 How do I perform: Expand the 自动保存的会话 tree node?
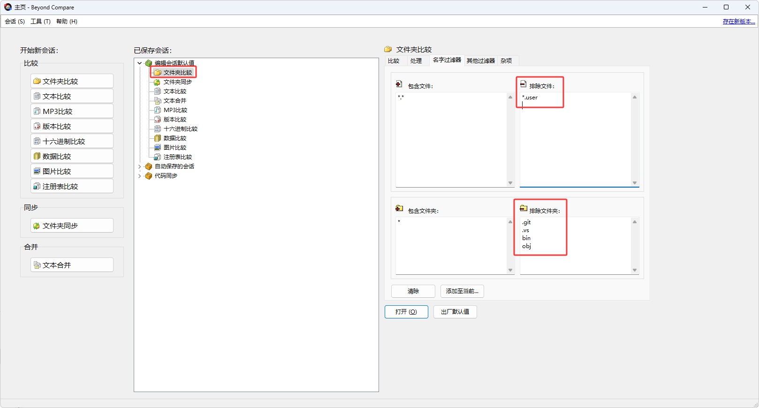pyautogui.click(x=139, y=166)
